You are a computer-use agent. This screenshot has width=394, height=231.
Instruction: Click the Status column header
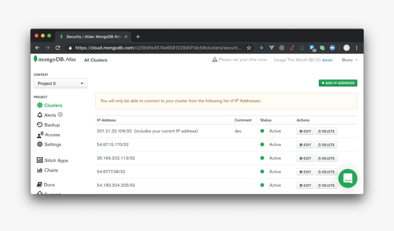(x=266, y=120)
